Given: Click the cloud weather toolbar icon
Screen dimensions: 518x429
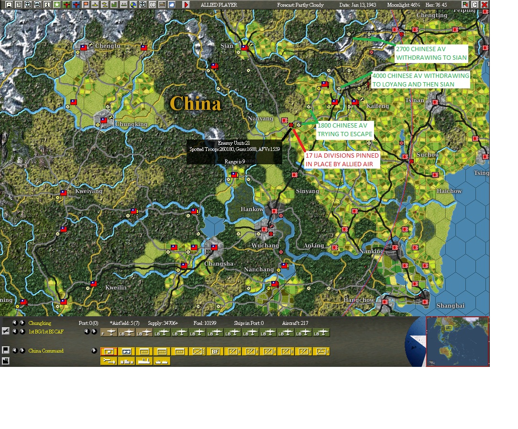Looking at the screenshot, I should pyautogui.click(x=171, y=5).
